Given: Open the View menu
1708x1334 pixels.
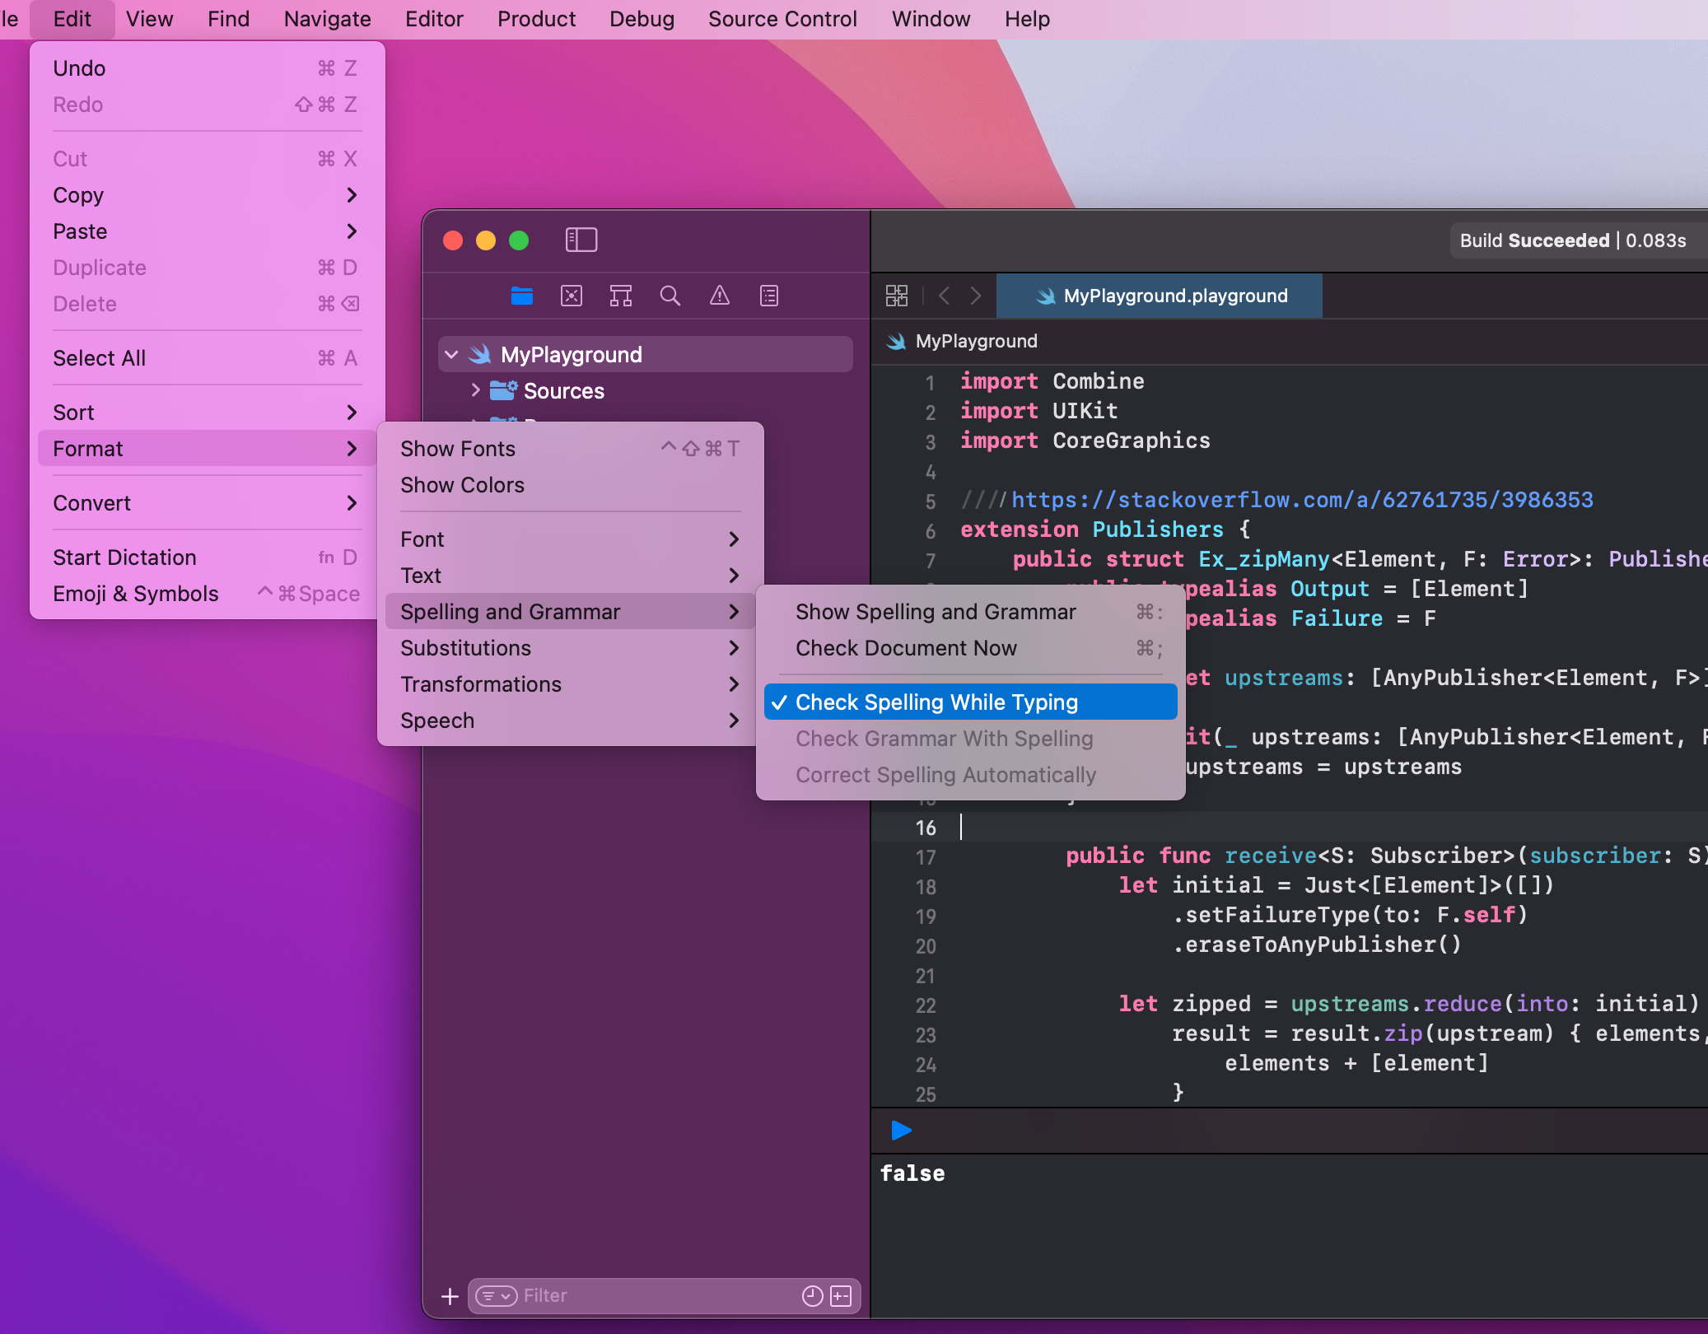Looking at the screenshot, I should [x=149, y=19].
